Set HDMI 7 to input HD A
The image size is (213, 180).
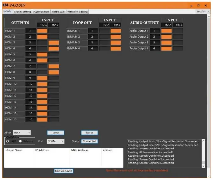42,66
